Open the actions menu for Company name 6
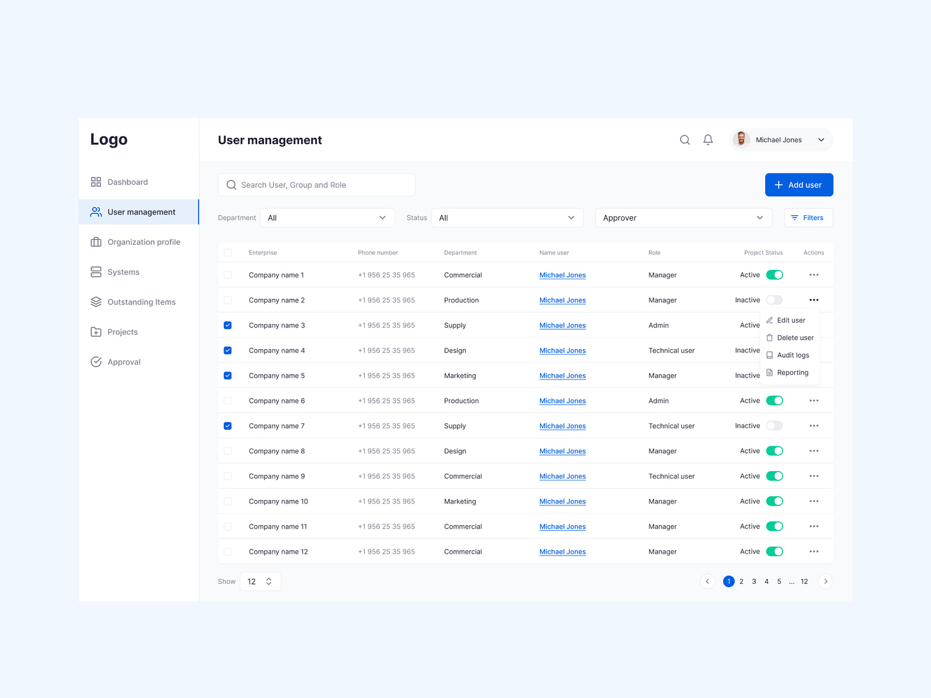Viewport: 931px width, 698px height. (x=814, y=400)
